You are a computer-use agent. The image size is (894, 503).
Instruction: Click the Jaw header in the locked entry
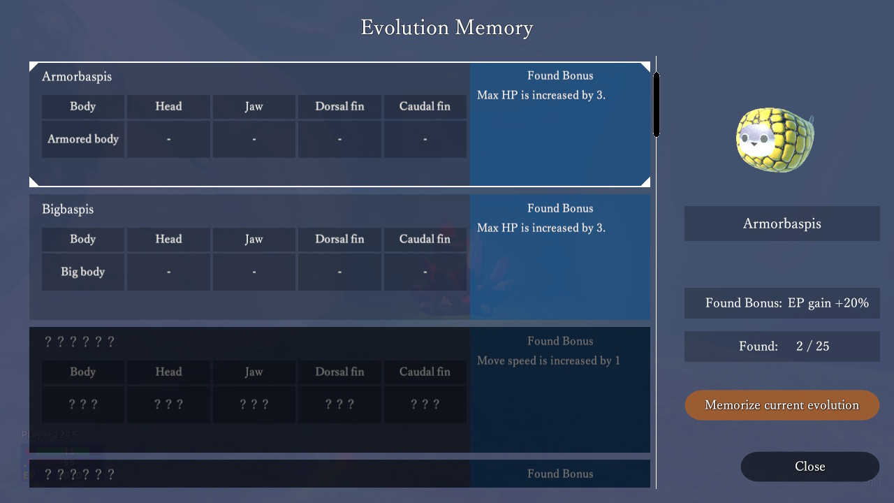tap(254, 372)
